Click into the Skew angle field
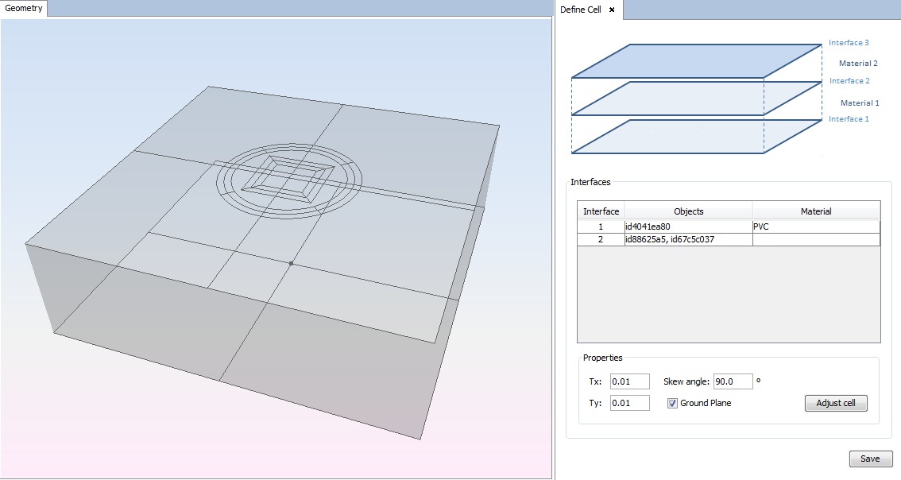Screen dimensions: 901x480 point(733,381)
